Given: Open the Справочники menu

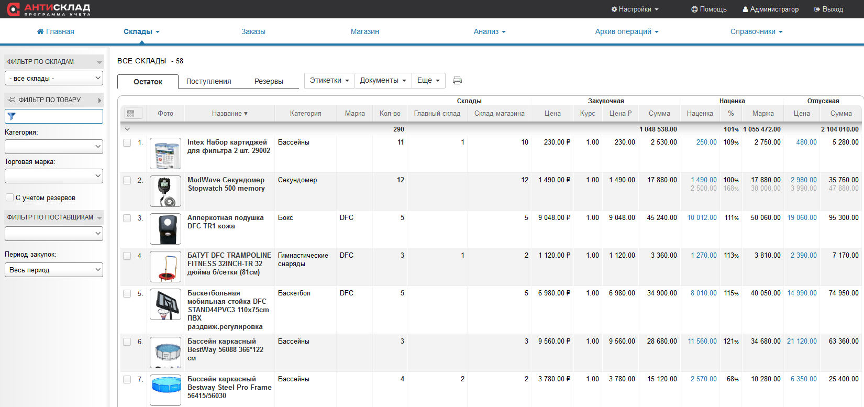Looking at the screenshot, I should 757,31.
